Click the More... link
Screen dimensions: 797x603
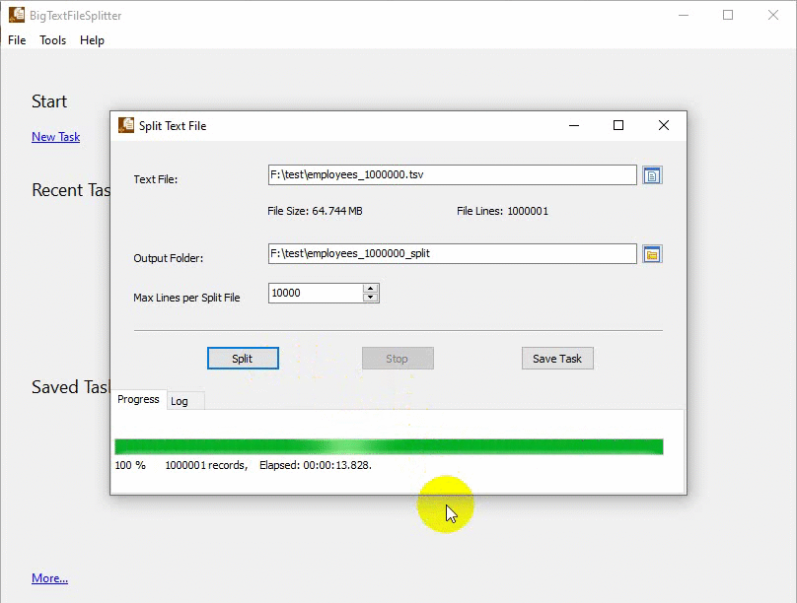[49, 578]
